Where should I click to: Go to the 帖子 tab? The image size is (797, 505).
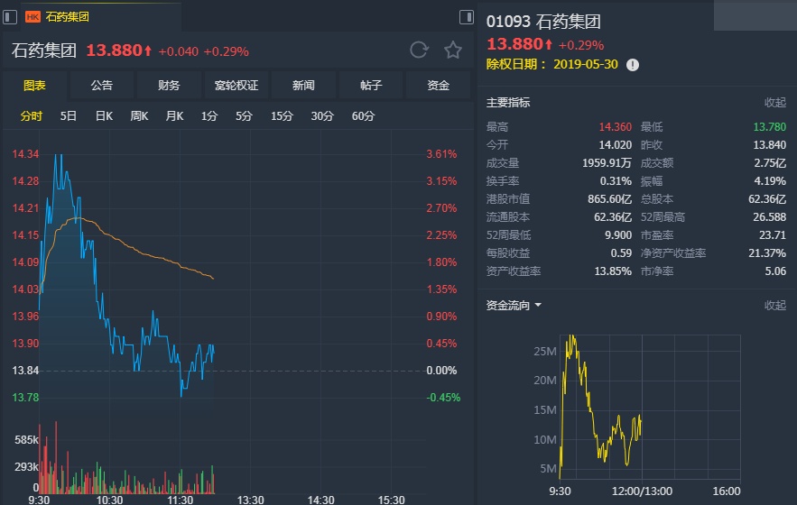[x=371, y=86]
